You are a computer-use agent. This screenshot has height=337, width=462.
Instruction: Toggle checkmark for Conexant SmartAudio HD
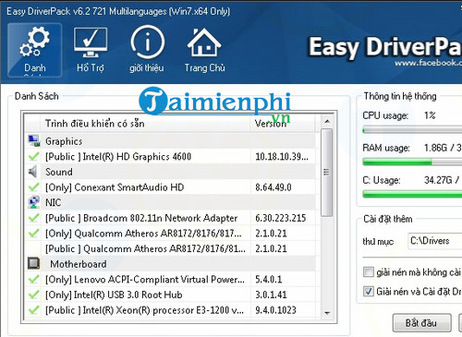click(x=33, y=187)
